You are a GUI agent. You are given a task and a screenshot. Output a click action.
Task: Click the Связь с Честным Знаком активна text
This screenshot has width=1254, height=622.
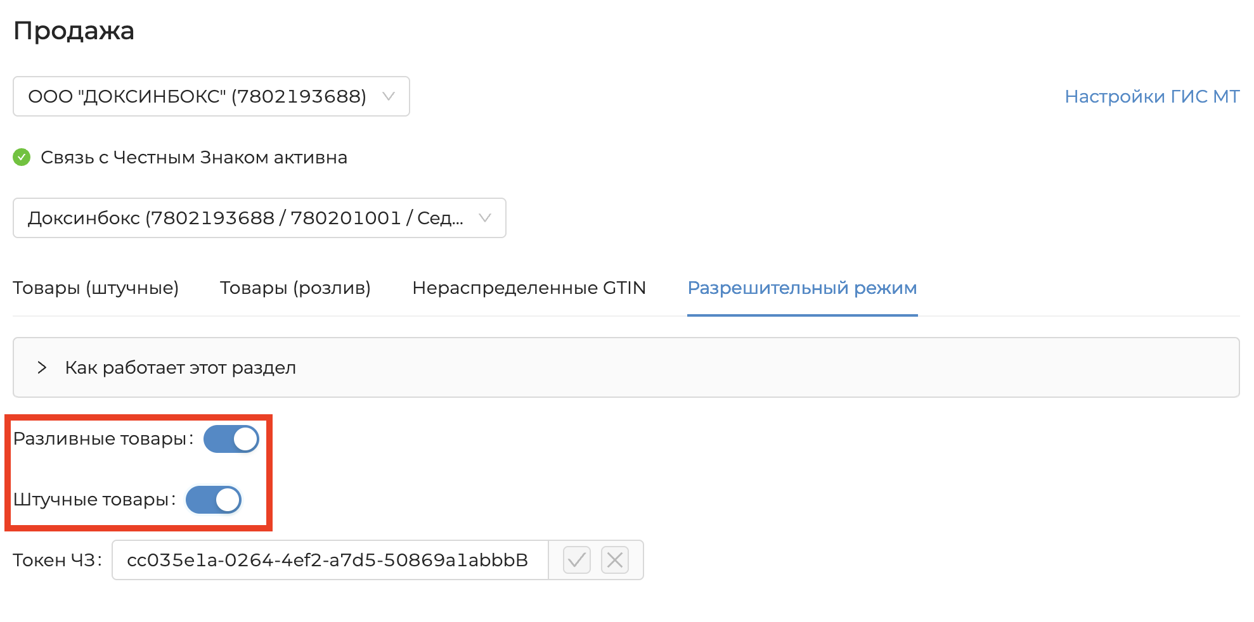[194, 157]
